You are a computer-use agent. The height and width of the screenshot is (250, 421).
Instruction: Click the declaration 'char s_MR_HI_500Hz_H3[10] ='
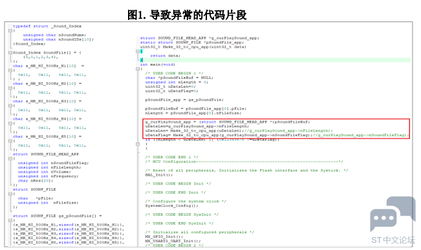pyautogui.click(x=47, y=101)
